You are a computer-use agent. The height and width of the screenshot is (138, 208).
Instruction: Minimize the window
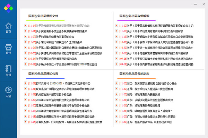click(x=195, y=4)
